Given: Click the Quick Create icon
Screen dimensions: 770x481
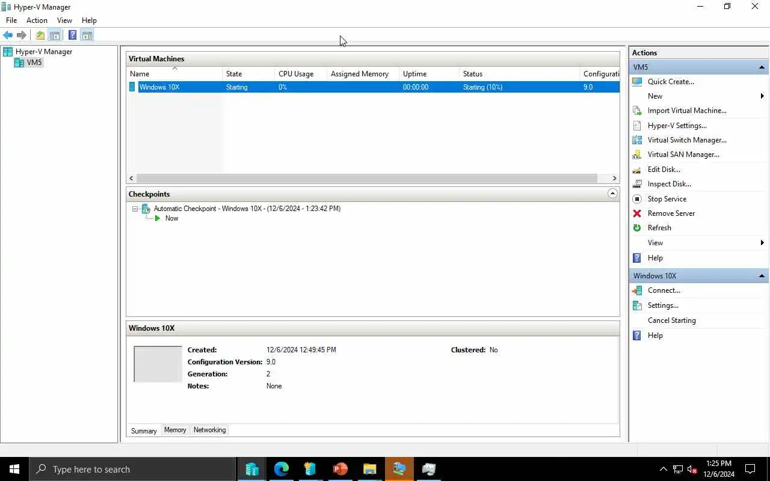Looking at the screenshot, I should click(x=637, y=82).
